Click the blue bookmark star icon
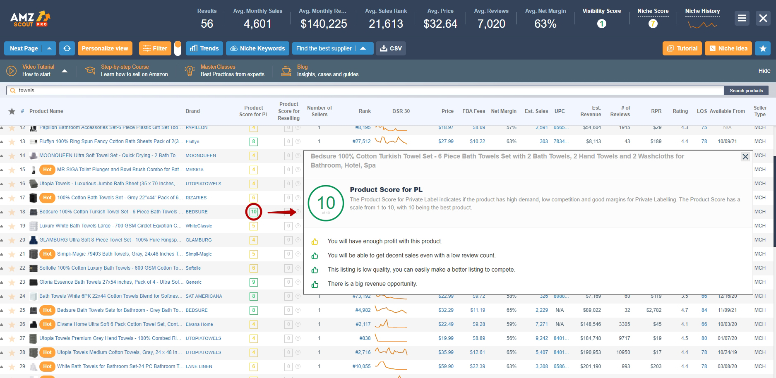 (763, 48)
